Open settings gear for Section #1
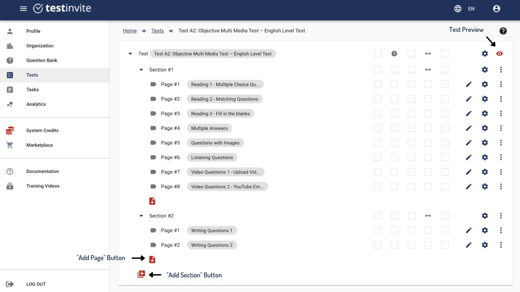 point(485,69)
